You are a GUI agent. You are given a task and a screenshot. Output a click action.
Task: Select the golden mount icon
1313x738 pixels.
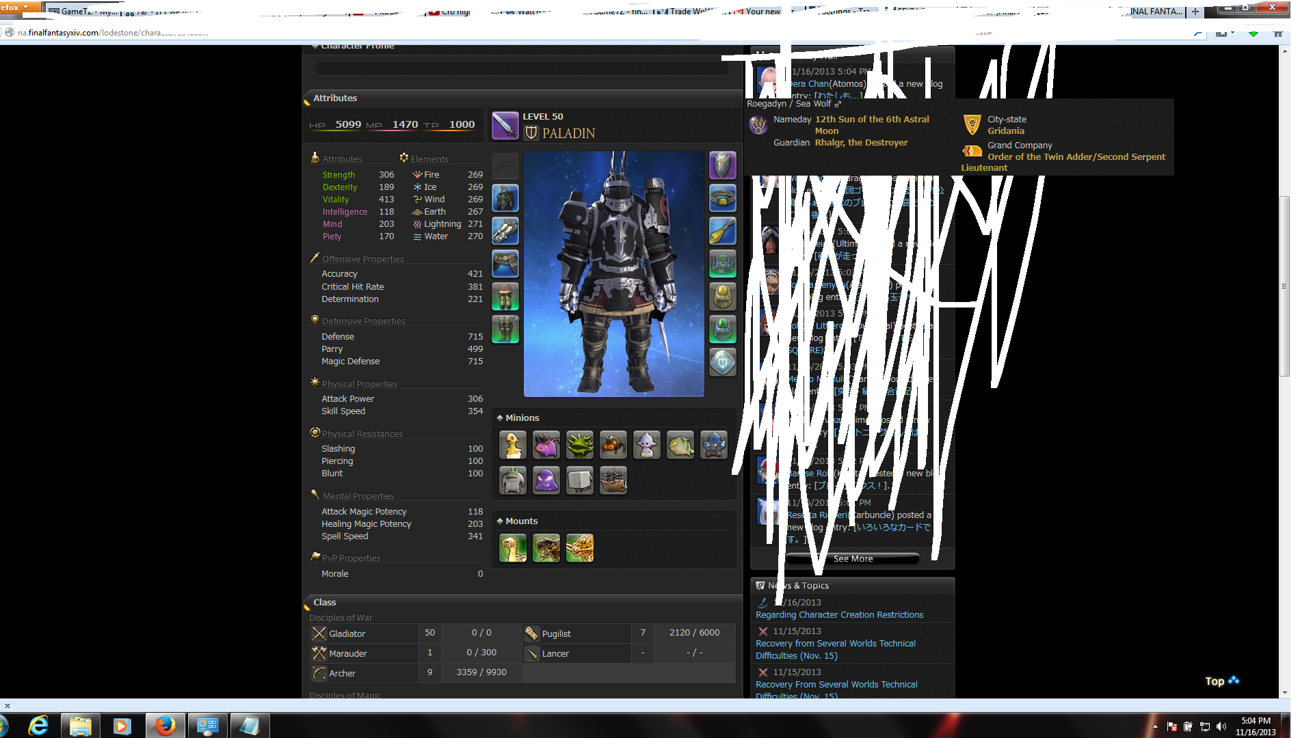580,548
